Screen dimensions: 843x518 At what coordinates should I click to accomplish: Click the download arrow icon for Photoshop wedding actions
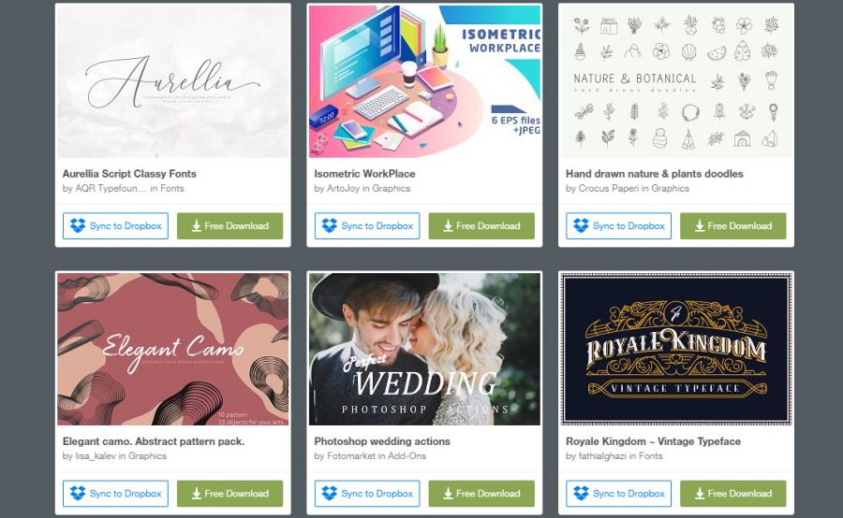449,494
